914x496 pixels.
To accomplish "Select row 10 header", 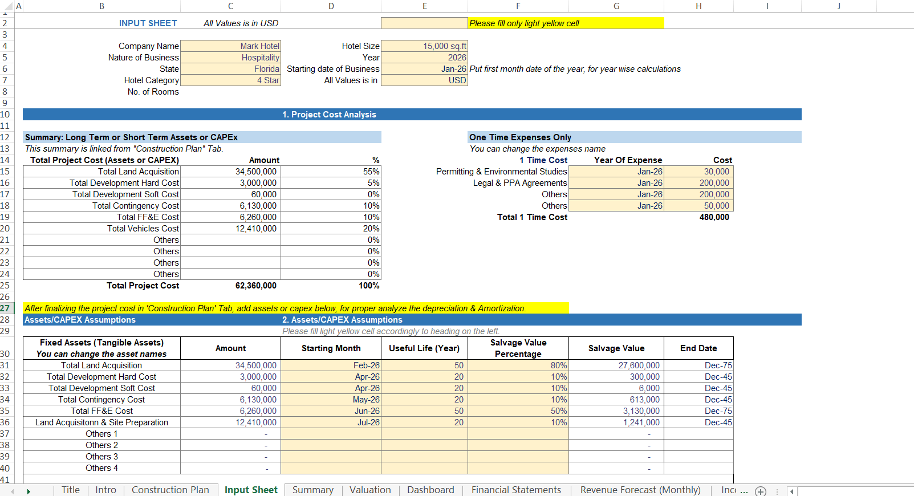I will click(6, 115).
